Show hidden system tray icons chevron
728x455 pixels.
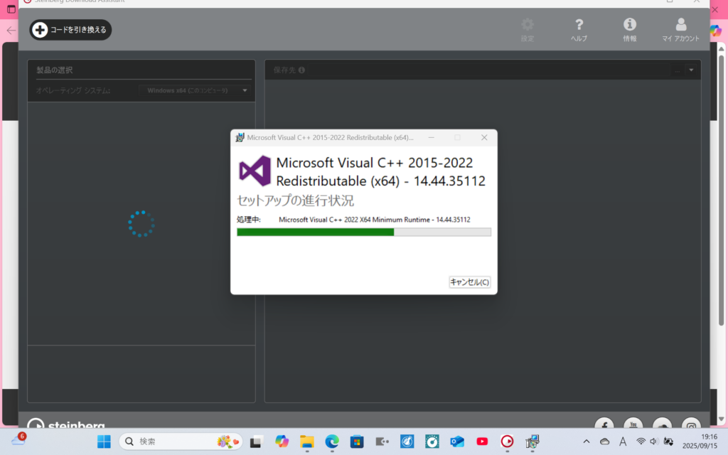pos(586,441)
